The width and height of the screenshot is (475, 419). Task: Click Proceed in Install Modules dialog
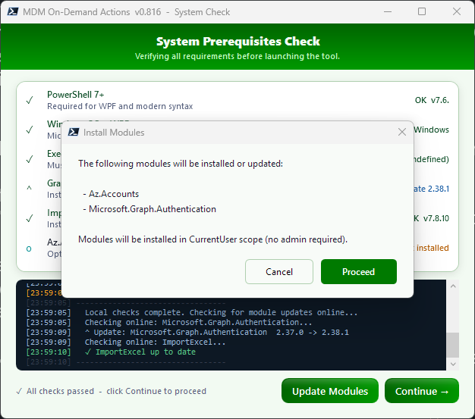pyautogui.click(x=359, y=272)
